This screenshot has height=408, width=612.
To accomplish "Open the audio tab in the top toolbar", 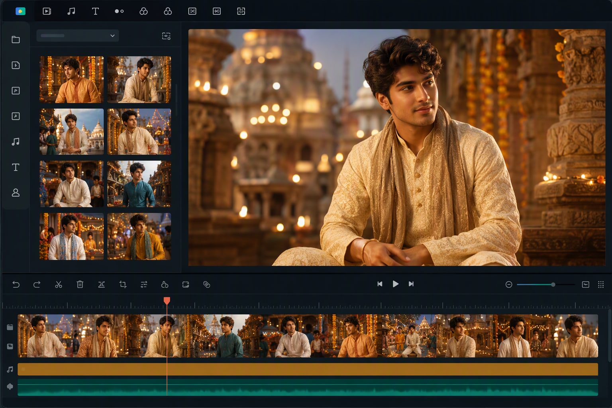I will [x=71, y=11].
